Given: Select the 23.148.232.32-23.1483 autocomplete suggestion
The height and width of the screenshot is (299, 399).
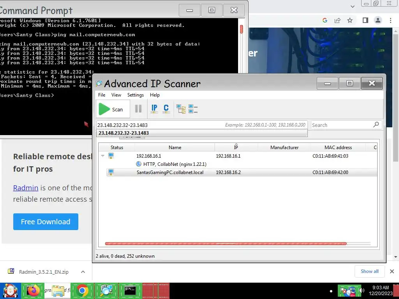Looking at the screenshot, I should (202, 133).
